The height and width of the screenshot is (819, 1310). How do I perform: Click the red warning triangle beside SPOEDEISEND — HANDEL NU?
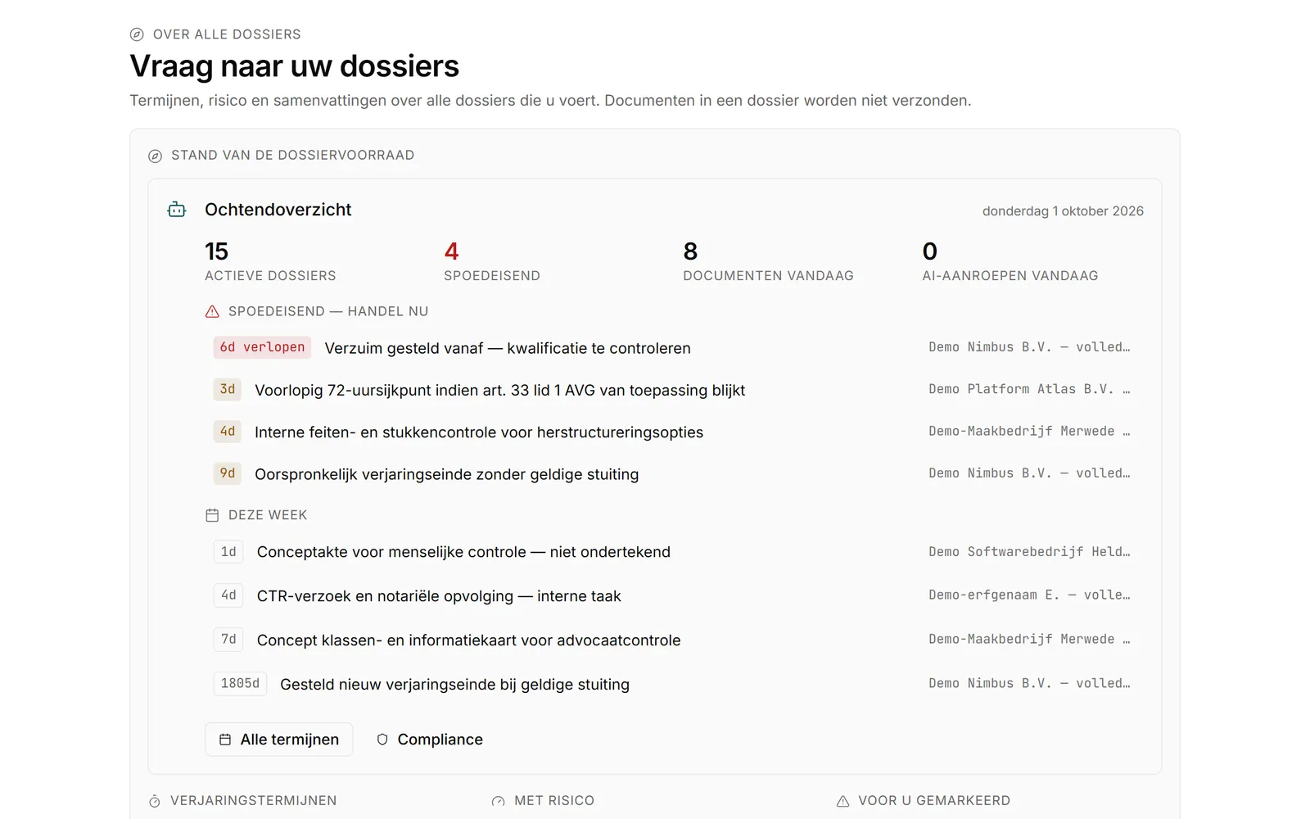point(212,311)
